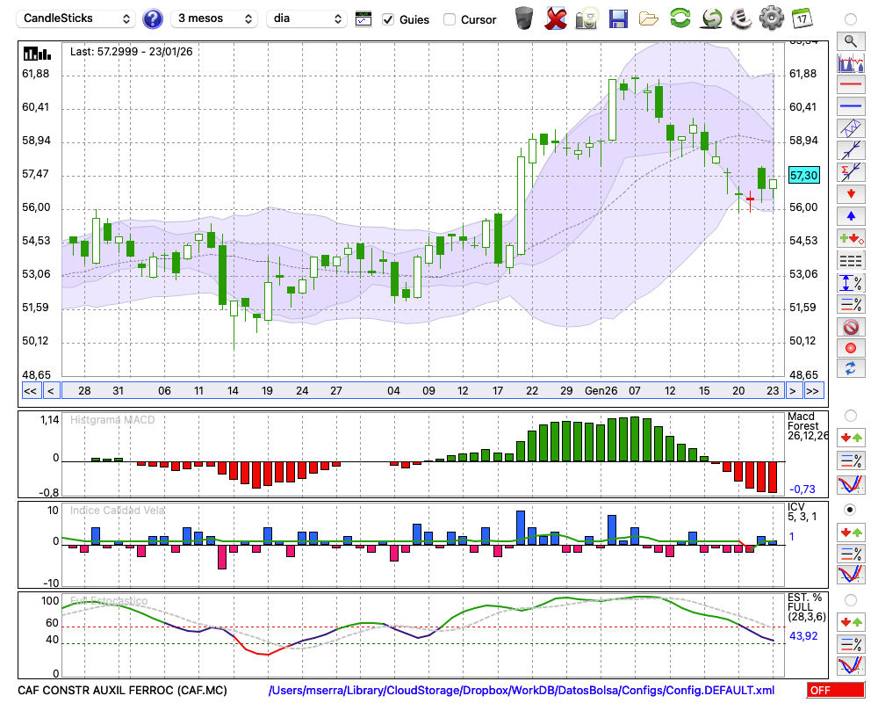
Task: Click the calendar icon showing 17
Action: [x=802, y=18]
